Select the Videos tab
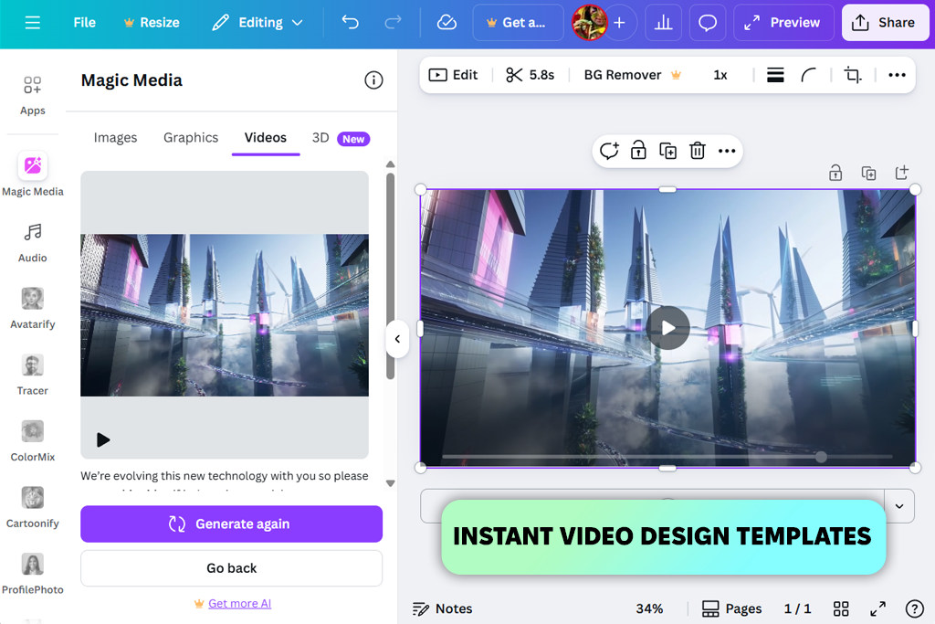This screenshot has width=935, height=624. click(x=266, y=138)
